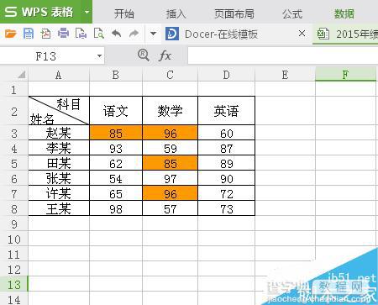The width and height of the screenshot is (378, 305).
Task: Select row 2 header
Action: coord(14,112)
